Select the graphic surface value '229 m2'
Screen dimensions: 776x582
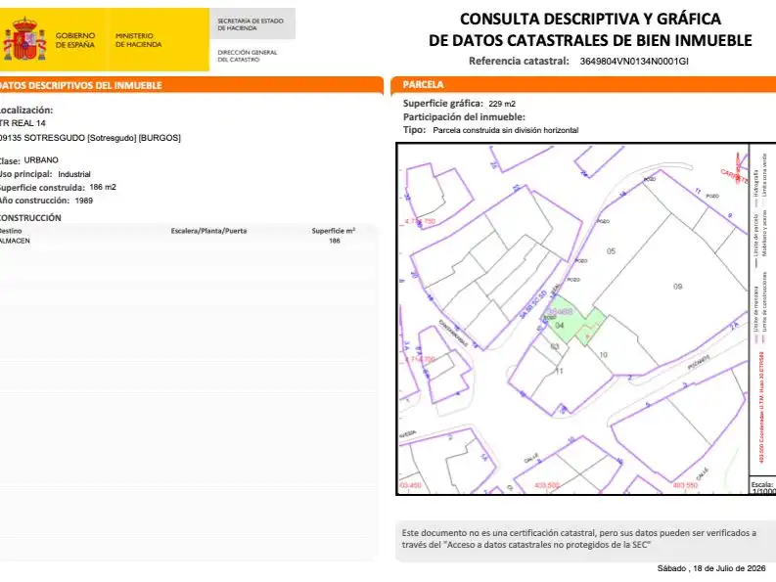point(502,104)
